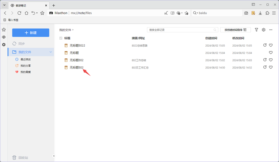
Task: Collapse the 我的文件 folder chevron
Action: click(x=51, y=52)
